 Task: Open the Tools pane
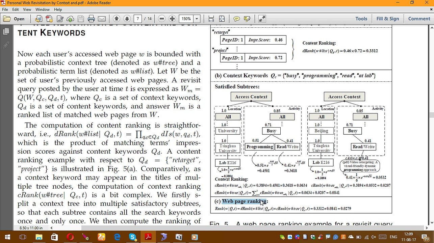(x=361, y=19)
